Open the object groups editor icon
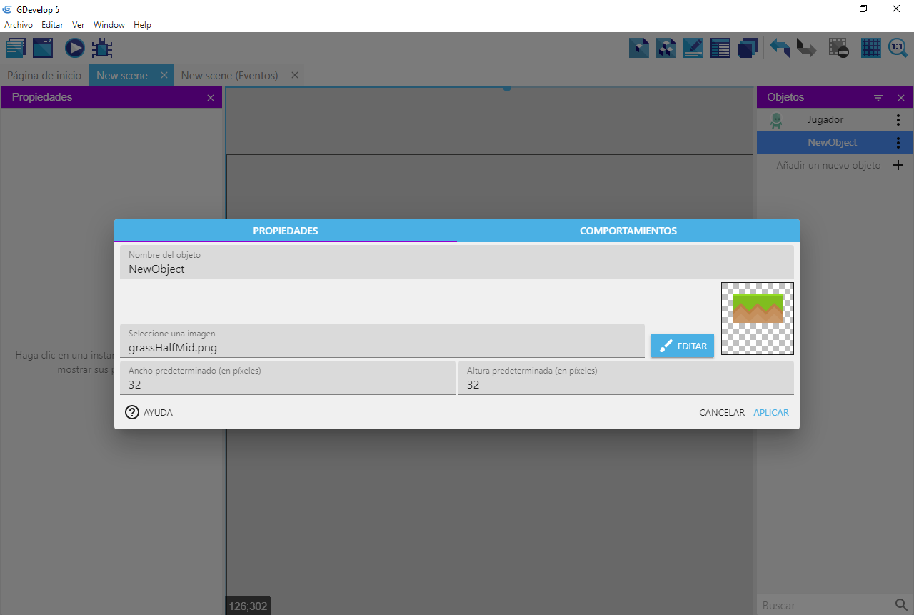The width and height of the screenshot is (914, 615). pos(666,49)
